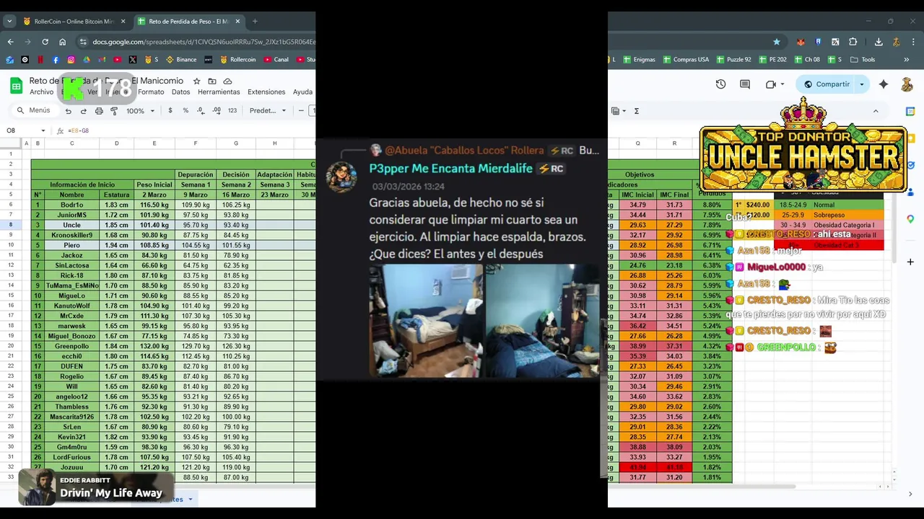924x519 pixels.
Task: Select the Paint format roller icon
Action: pos(114,111)
